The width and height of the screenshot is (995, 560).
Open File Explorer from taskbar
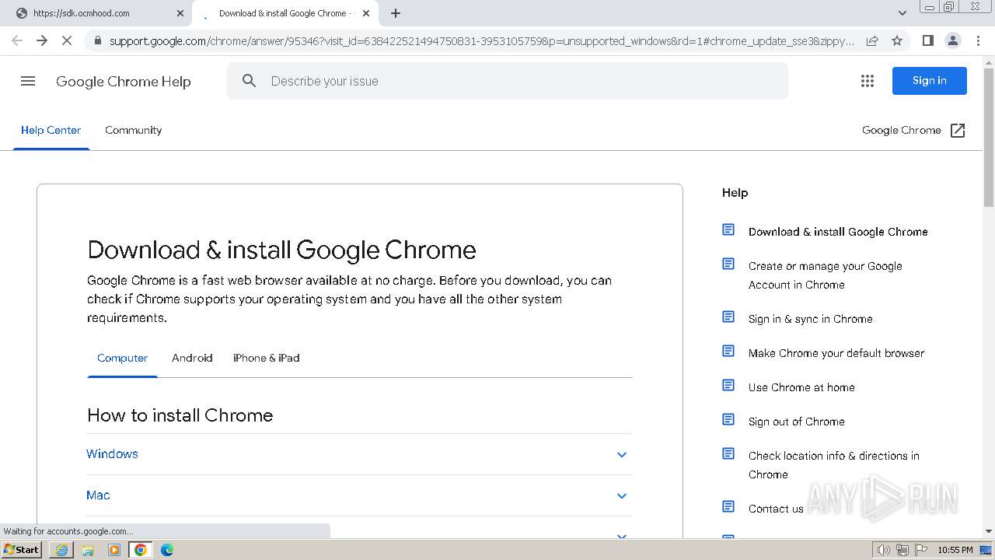(x=88, y=550)
